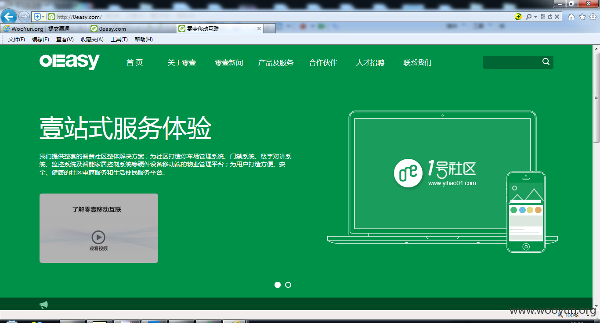Click the 1号社区 logo on laptop graphic
The width and height of the screenshot is (600, 323).
(435, 173)
